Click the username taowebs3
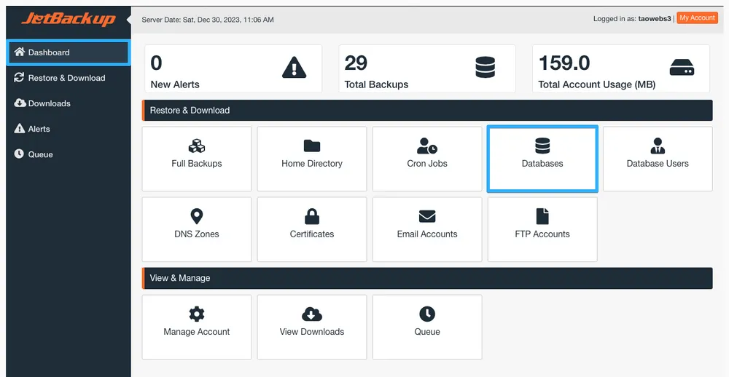Image resolution: width=729 pixels, height=377 pixels. pyautogui.click(x=655, y=19)
